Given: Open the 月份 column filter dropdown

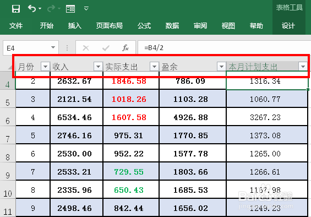Looking at the screenshot, I should [x=45, y=66].
